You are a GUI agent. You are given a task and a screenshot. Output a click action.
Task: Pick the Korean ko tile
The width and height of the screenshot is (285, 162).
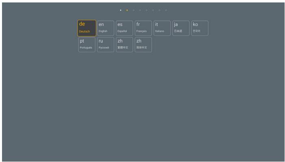pos(200,28)
